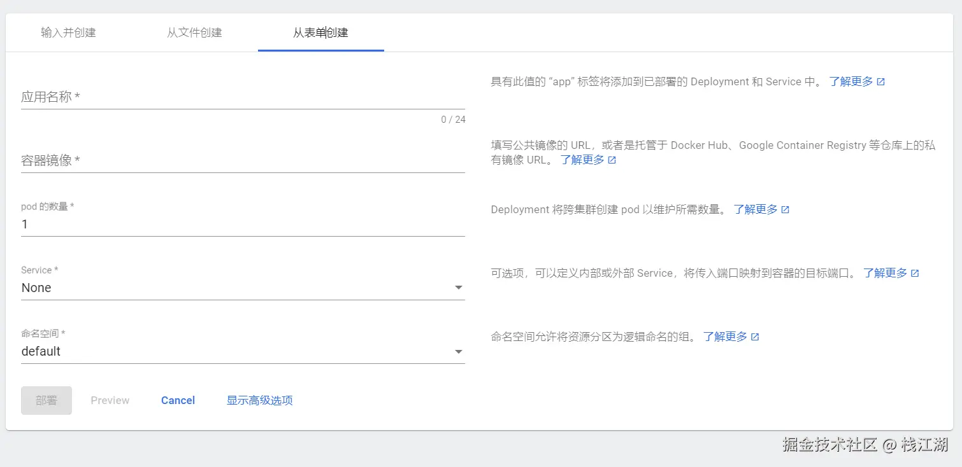Expand the 命名空间 dropdown arrow
This screenshot has height=467, width=962.
pos(458,351)
